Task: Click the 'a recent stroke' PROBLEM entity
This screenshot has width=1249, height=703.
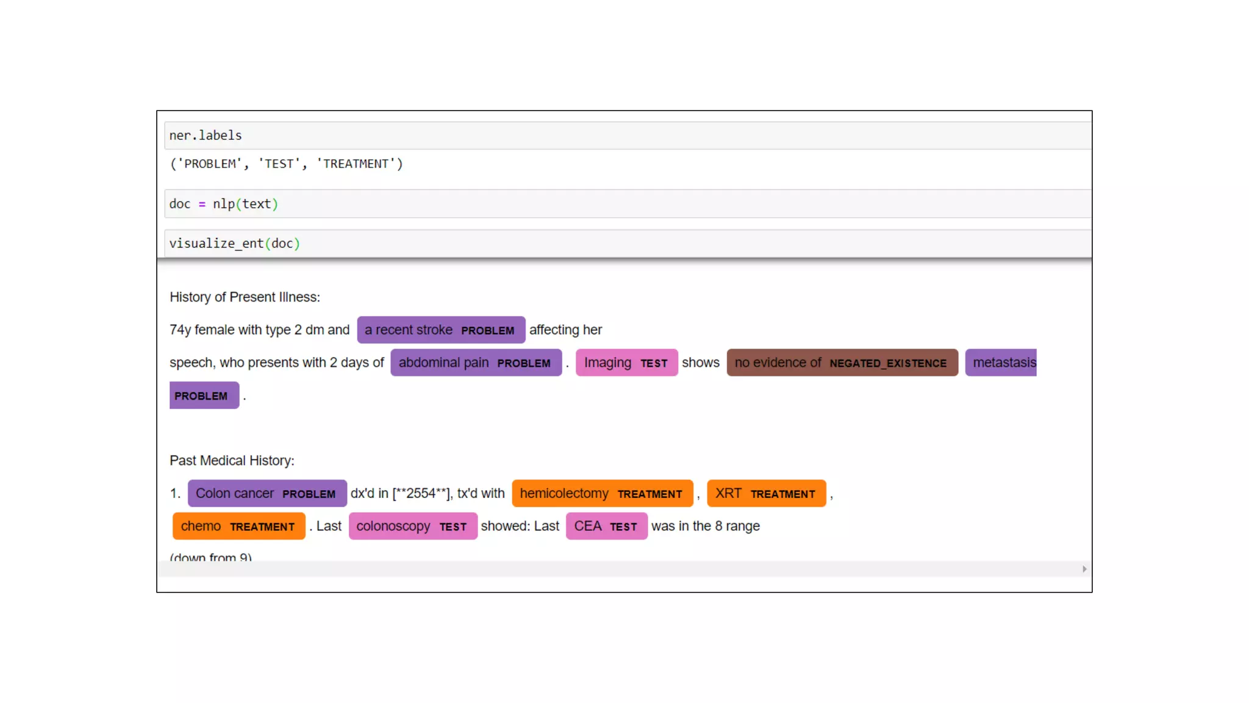Action: coord(440,330)
